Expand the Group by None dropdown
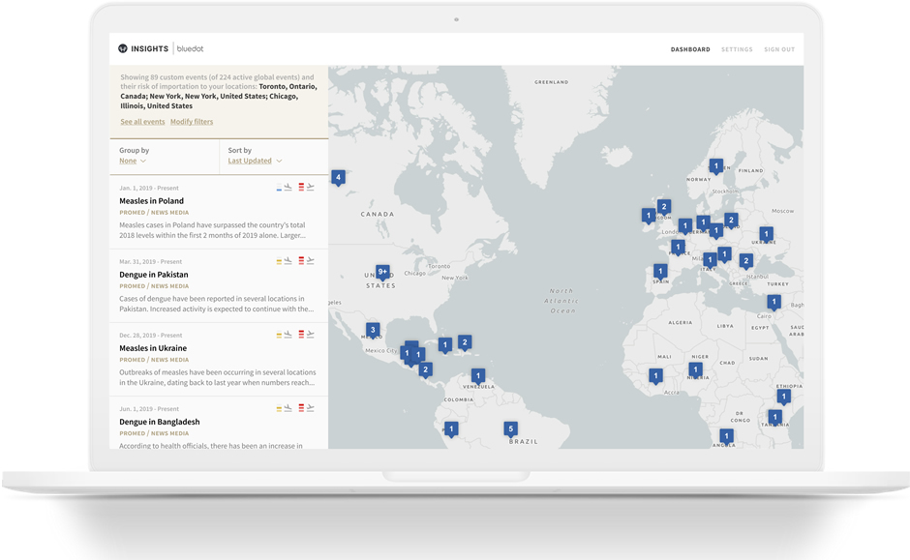Viewport: 910px width, 560px height. click(133, 161)
